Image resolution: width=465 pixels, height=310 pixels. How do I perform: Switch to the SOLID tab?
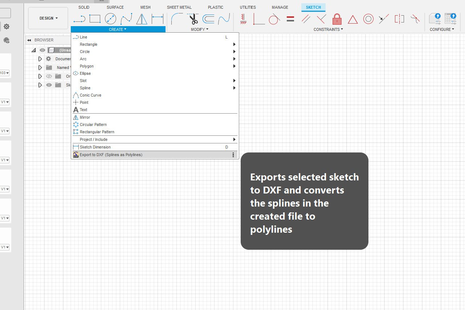(x=84, y=7)
